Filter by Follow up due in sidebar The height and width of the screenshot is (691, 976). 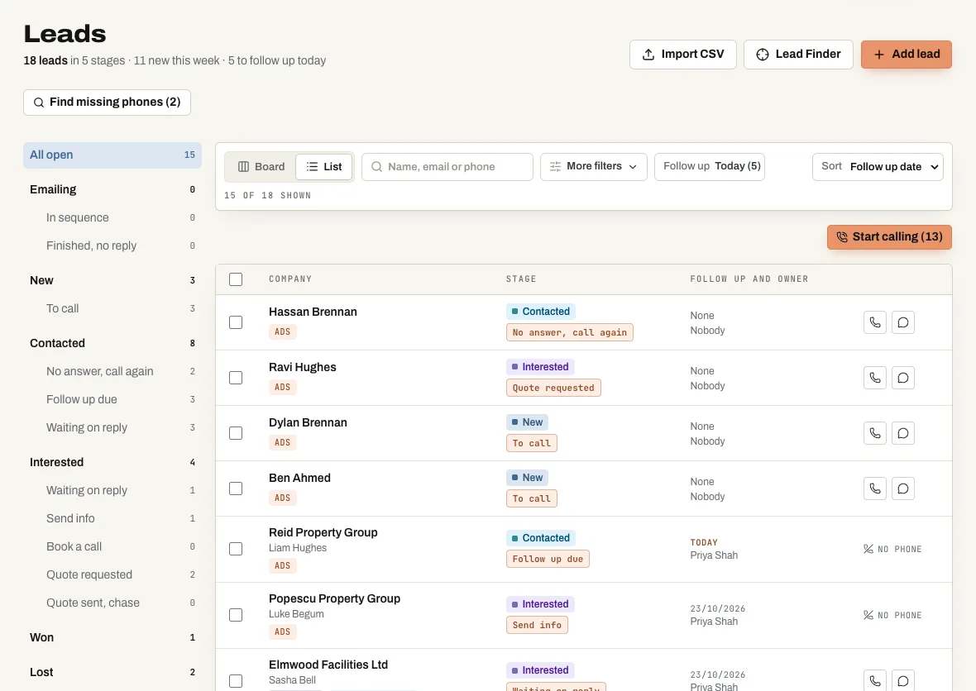pyautogui.click(x=112, y=399)
